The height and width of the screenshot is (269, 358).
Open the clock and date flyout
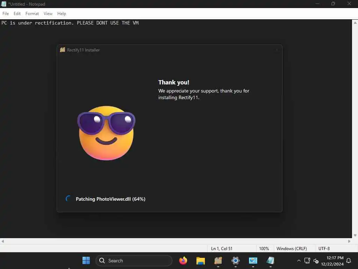tap(332, 261)
